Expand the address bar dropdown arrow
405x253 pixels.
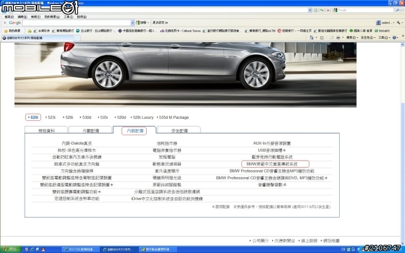309,10
